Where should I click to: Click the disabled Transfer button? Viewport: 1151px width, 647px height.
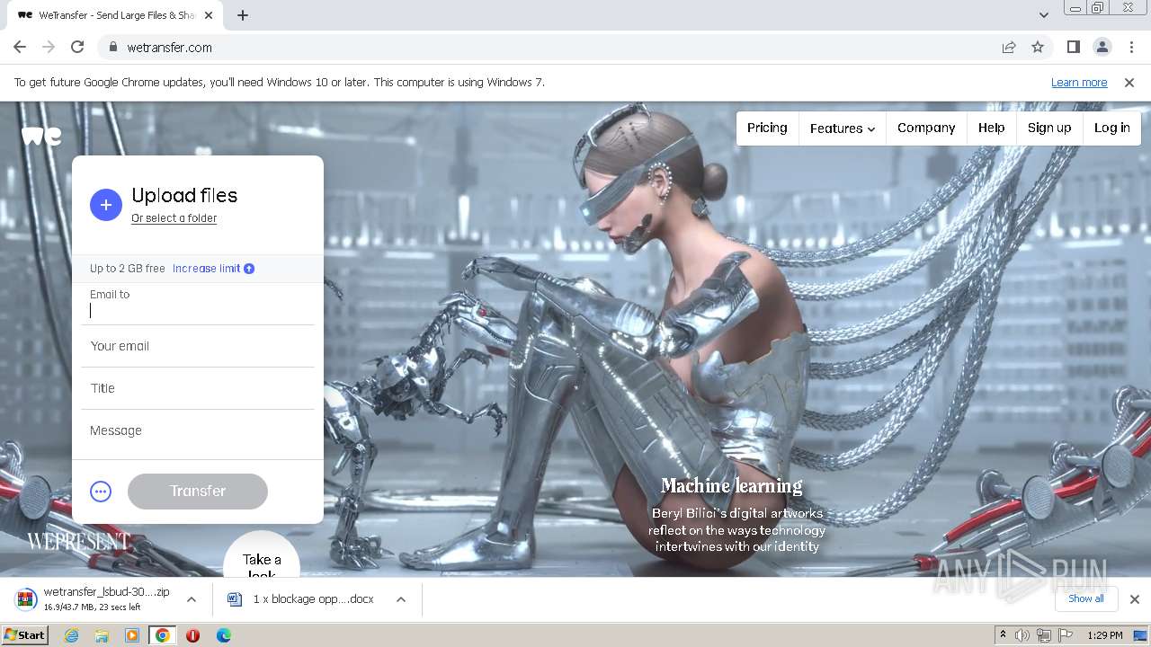coord(198,492)
